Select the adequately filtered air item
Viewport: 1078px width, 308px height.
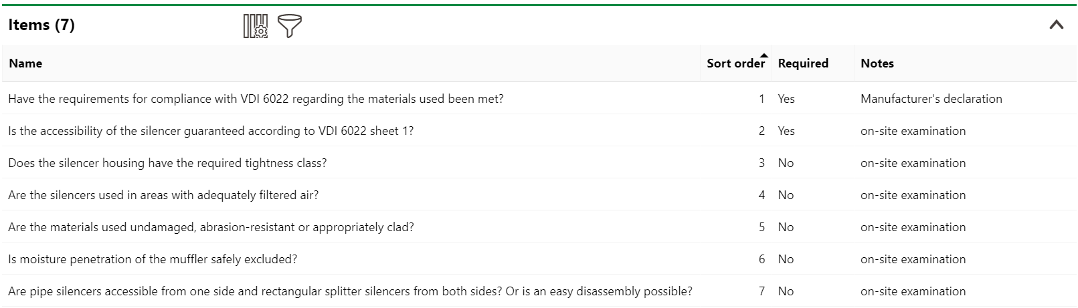click(163, 195)
